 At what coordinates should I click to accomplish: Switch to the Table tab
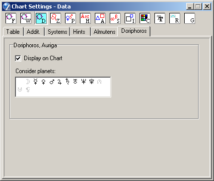coord(13,32)
